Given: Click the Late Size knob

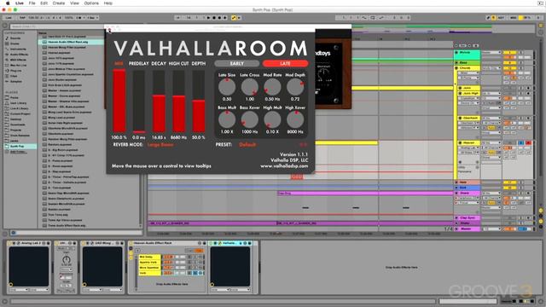Looking at the screenshot, I should [227, 87].
